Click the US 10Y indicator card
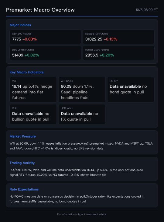The image size is (164, 222). pyautogui.click(x=131, y=90)
